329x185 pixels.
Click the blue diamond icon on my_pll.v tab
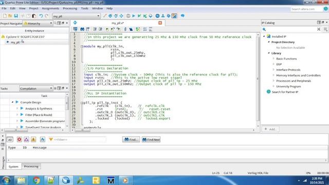point(75,23)
